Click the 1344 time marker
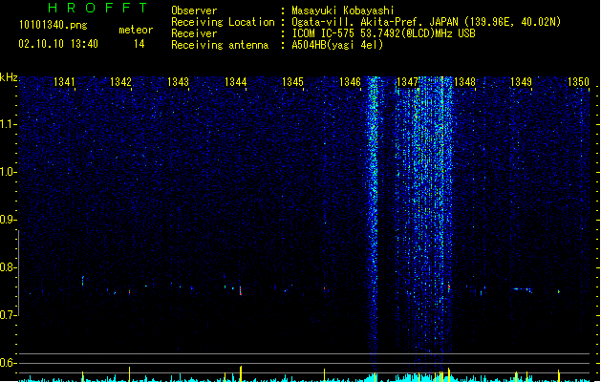Screen dimensions: 601x382 coord(235,82)
